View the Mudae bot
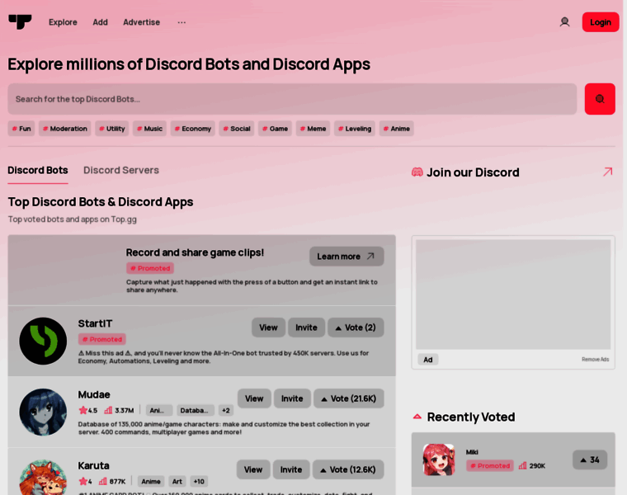 (x=254, y=398)
